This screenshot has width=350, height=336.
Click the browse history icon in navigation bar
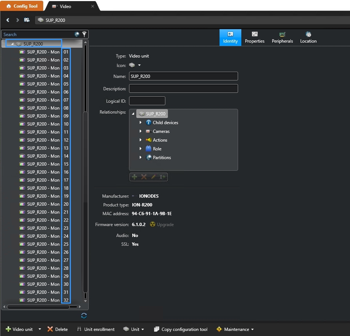[x=27, y=20]
